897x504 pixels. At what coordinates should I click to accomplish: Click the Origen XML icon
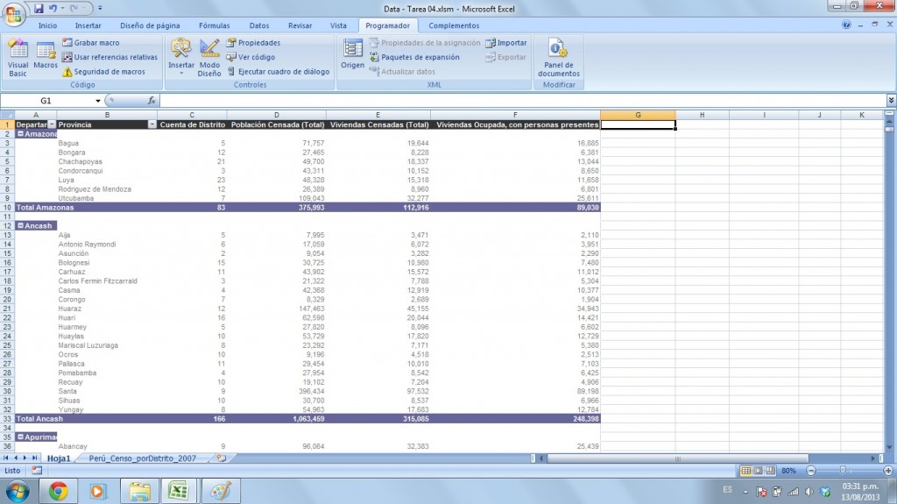tap(353, 54)
